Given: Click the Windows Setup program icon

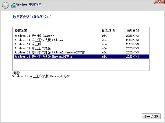Looking at the screenshot, I should click(x=13, y=5).
